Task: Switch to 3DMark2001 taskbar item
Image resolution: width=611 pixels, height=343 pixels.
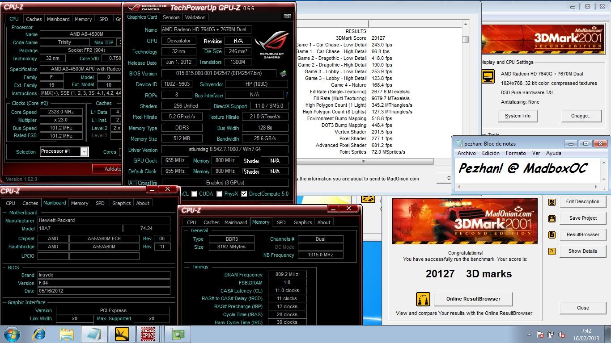Action: [122, 334]
